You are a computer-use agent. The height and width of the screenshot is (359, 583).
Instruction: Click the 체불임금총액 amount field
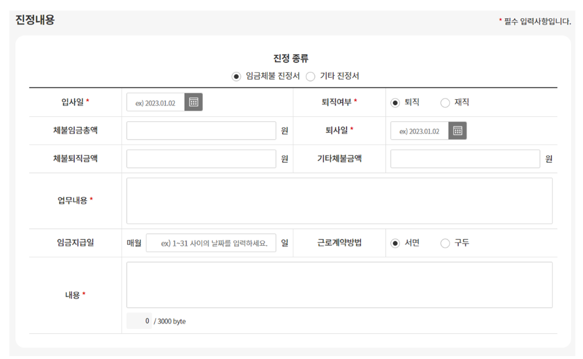click(201, 130)
